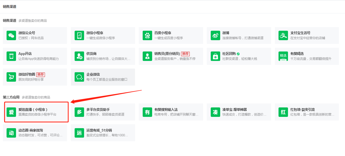345x156 pixels.
Task: Click the 运 icon of 运营有戏
Action: tap(79, 133)
